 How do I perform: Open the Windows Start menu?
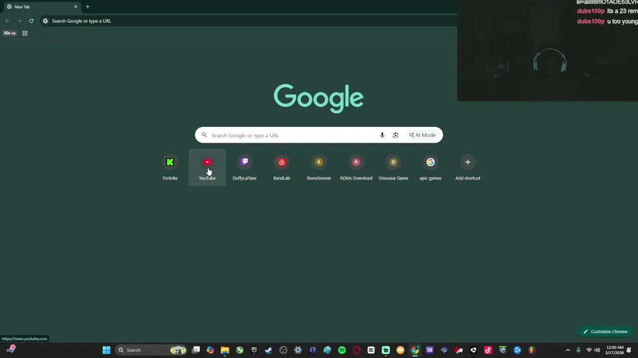106,350
